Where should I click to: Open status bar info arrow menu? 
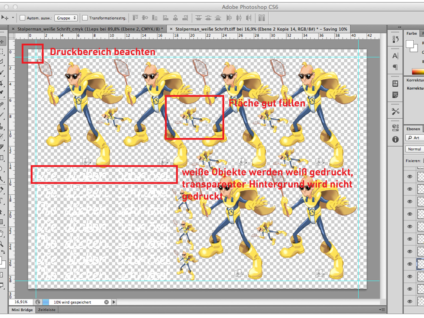114,302
